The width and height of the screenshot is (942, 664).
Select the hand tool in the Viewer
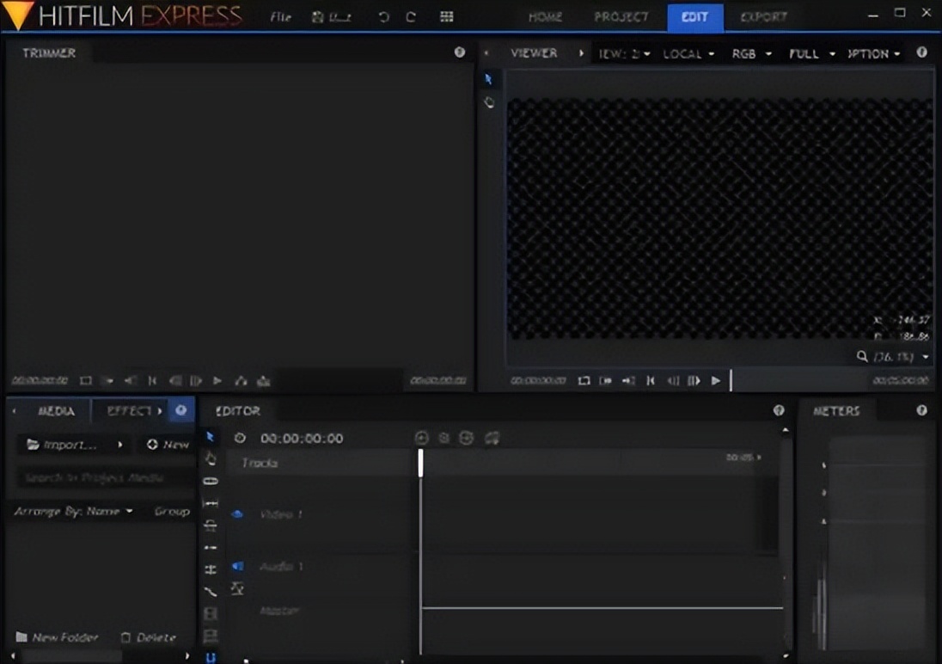click(x=489, y=102)
